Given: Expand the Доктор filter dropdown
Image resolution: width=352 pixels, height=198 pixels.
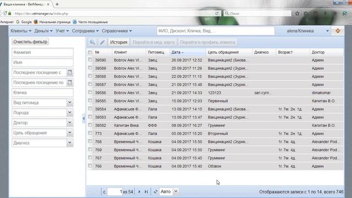Looking at the screenshot, I should tap(70, 123).
